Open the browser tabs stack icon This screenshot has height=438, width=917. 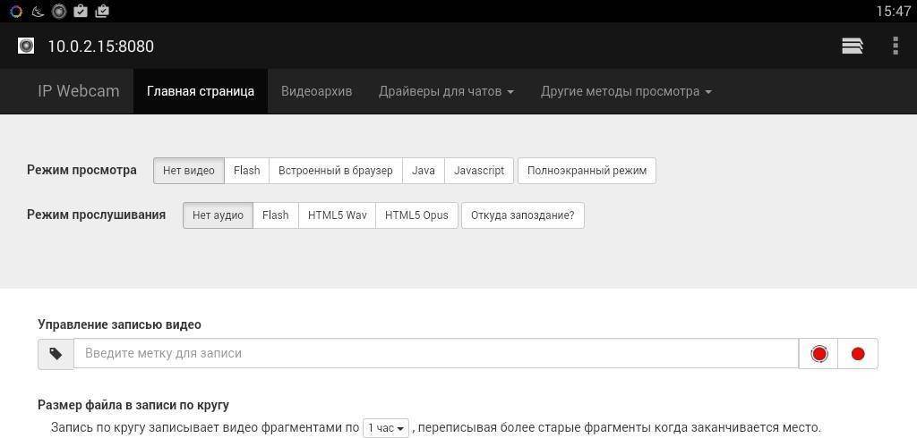852,46
